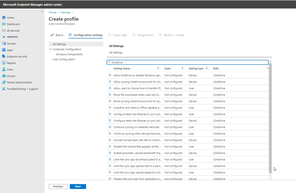Image resolution: width=296 pixels, height=193 pixels.
Task: Select Windows Components in the tree
Action: coord(69,54)
